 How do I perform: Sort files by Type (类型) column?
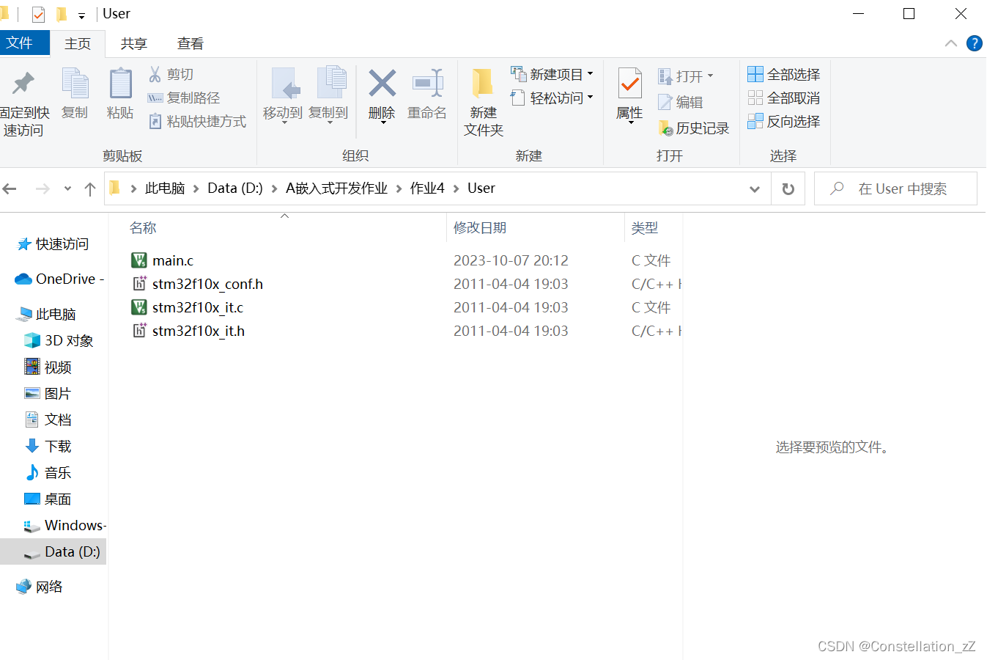coord(645,228)
